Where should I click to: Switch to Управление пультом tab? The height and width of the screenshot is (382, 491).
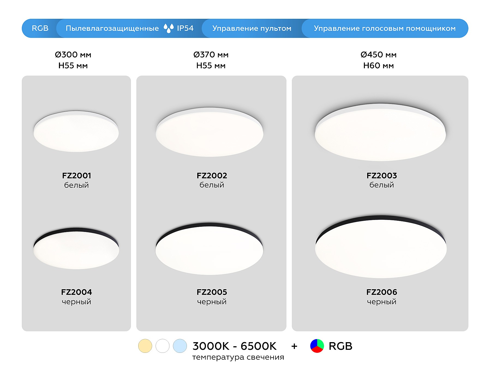point(252,28)
